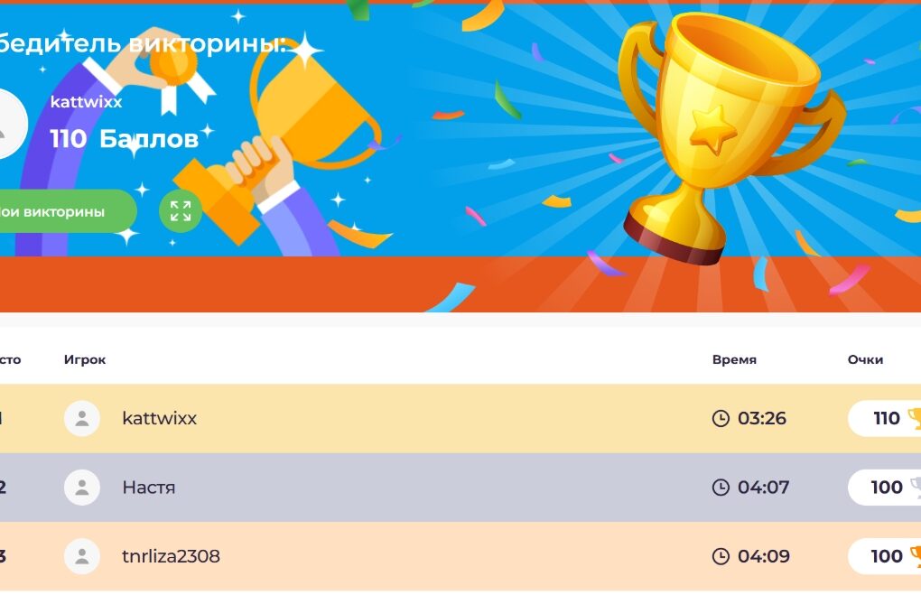Screen dimensions: 921x595
Task: Click kattwixx's avatar icon in the leaderboard
Action: point(82,418)
